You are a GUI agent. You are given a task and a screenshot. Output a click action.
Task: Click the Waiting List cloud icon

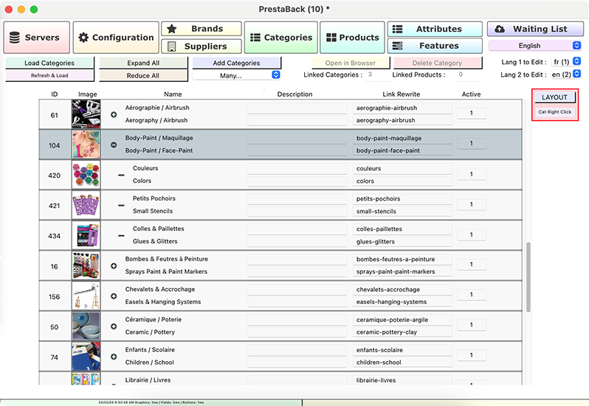point(500,30)
